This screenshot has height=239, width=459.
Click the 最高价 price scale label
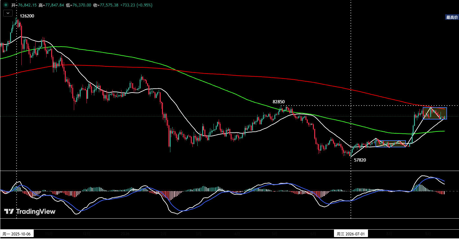coord(452,17)
